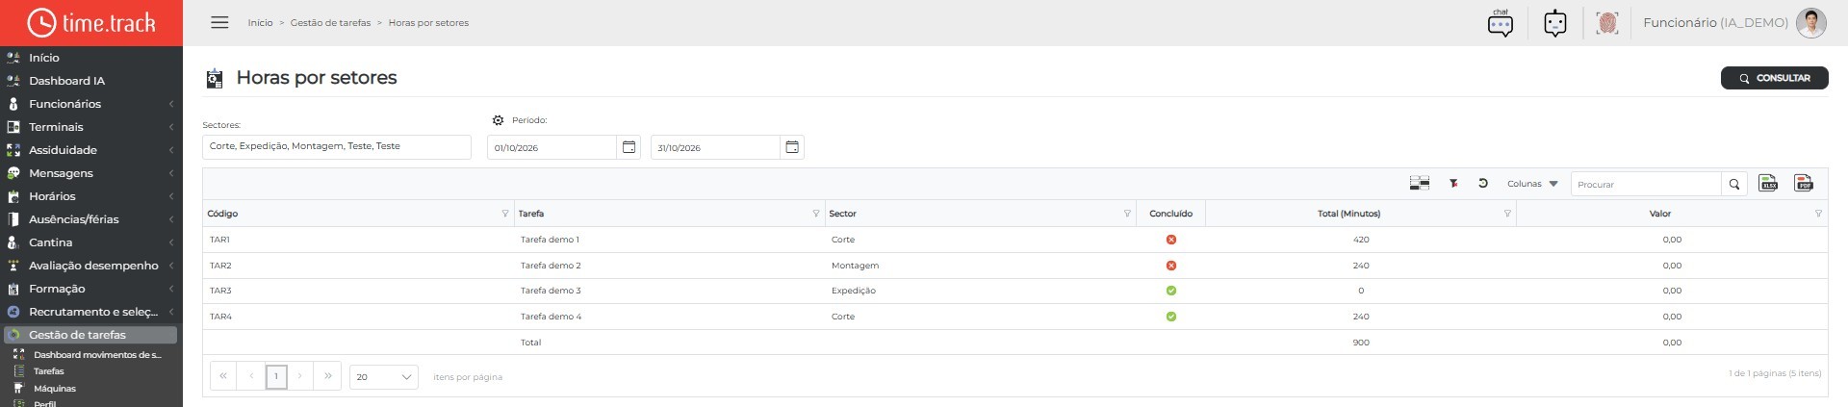Image resolution: width=1848 pixels, height=407 pixels.
Task: Go to Gestão de tarefas breadcrumb
Action: tap(330, 23)
